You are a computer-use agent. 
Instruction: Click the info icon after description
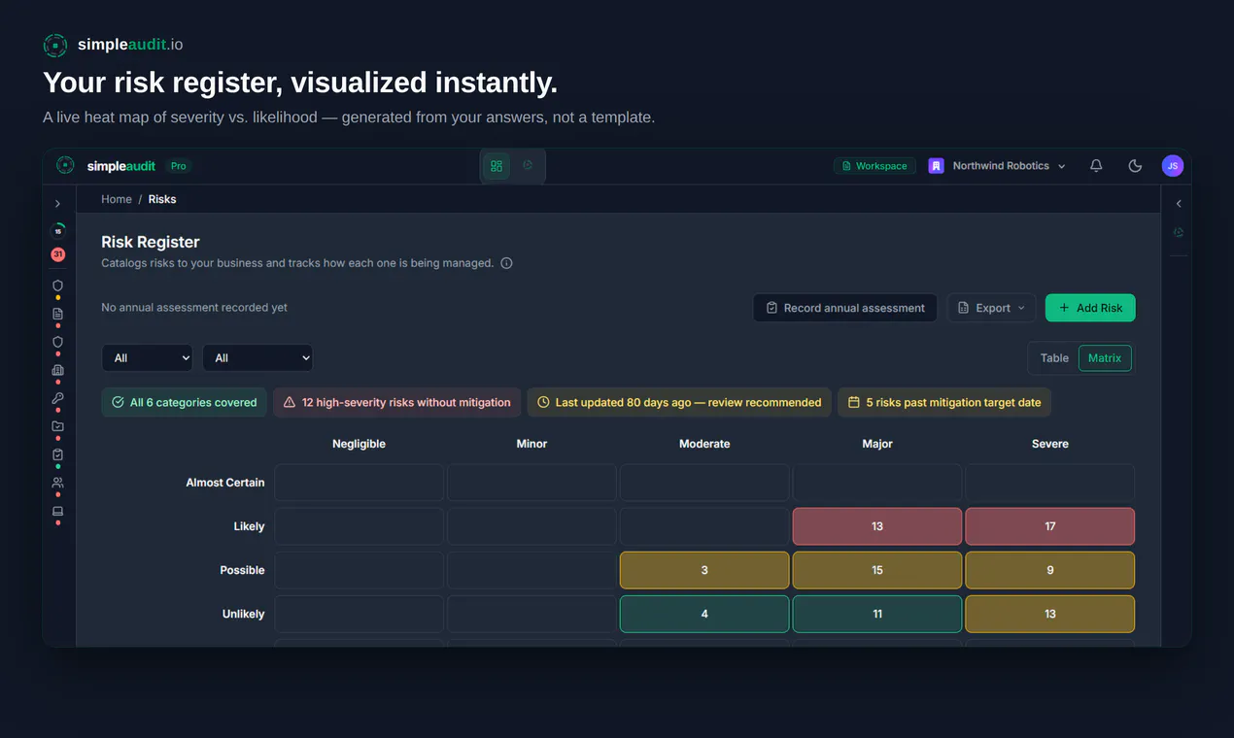[x=506, y=263]
